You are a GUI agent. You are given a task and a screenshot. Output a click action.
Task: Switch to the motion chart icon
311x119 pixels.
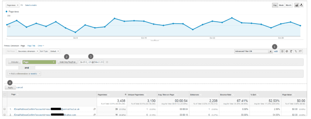click(302, 5)
